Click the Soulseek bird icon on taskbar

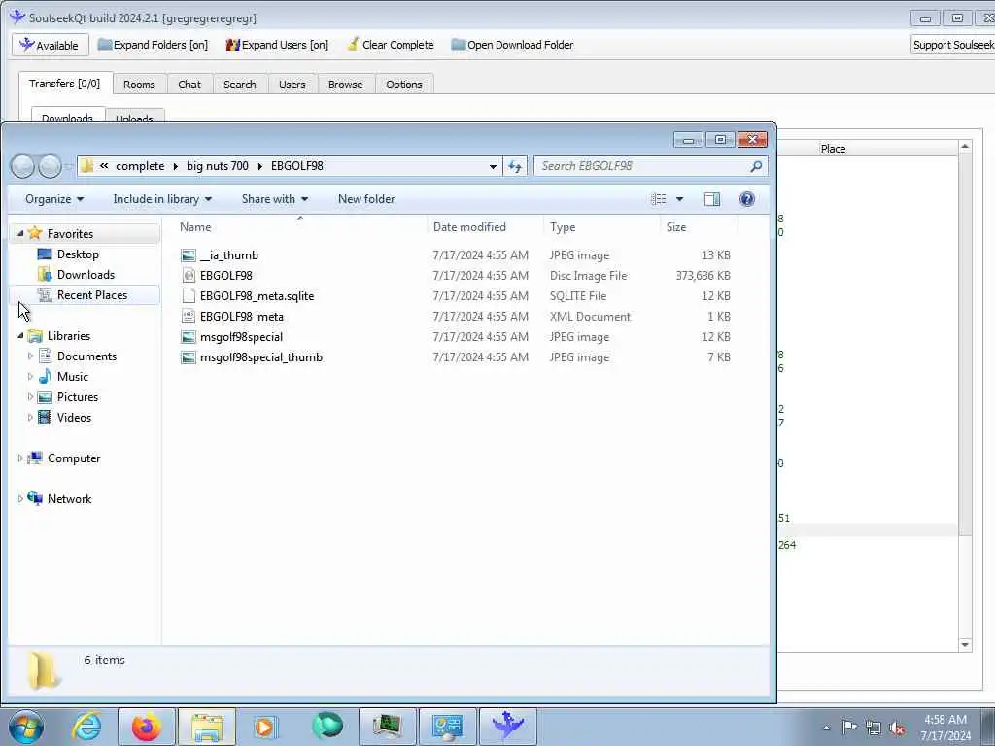pos(507,727)
